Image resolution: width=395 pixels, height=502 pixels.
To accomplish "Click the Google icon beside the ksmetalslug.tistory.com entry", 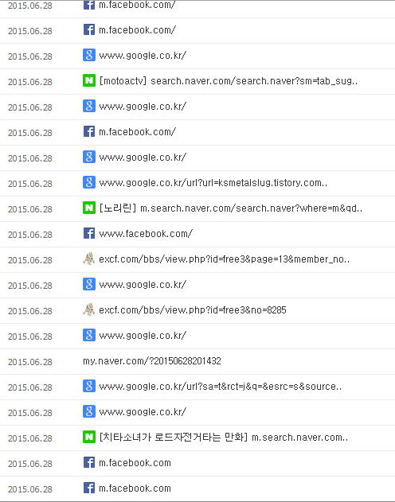I will coord(89,182).
